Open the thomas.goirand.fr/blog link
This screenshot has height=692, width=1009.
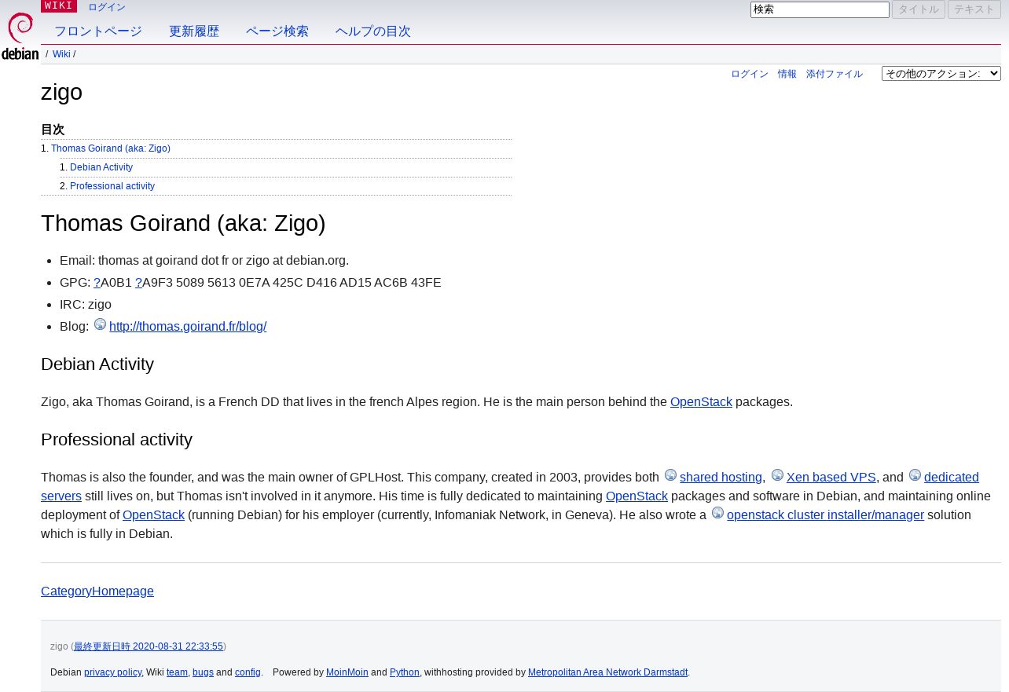tap(188, 327)
